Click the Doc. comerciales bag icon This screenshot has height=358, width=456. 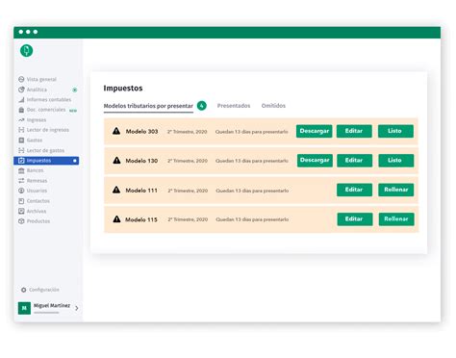(x=21, y=110)
